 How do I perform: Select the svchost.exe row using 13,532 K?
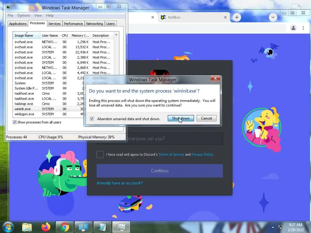(63, 47)
